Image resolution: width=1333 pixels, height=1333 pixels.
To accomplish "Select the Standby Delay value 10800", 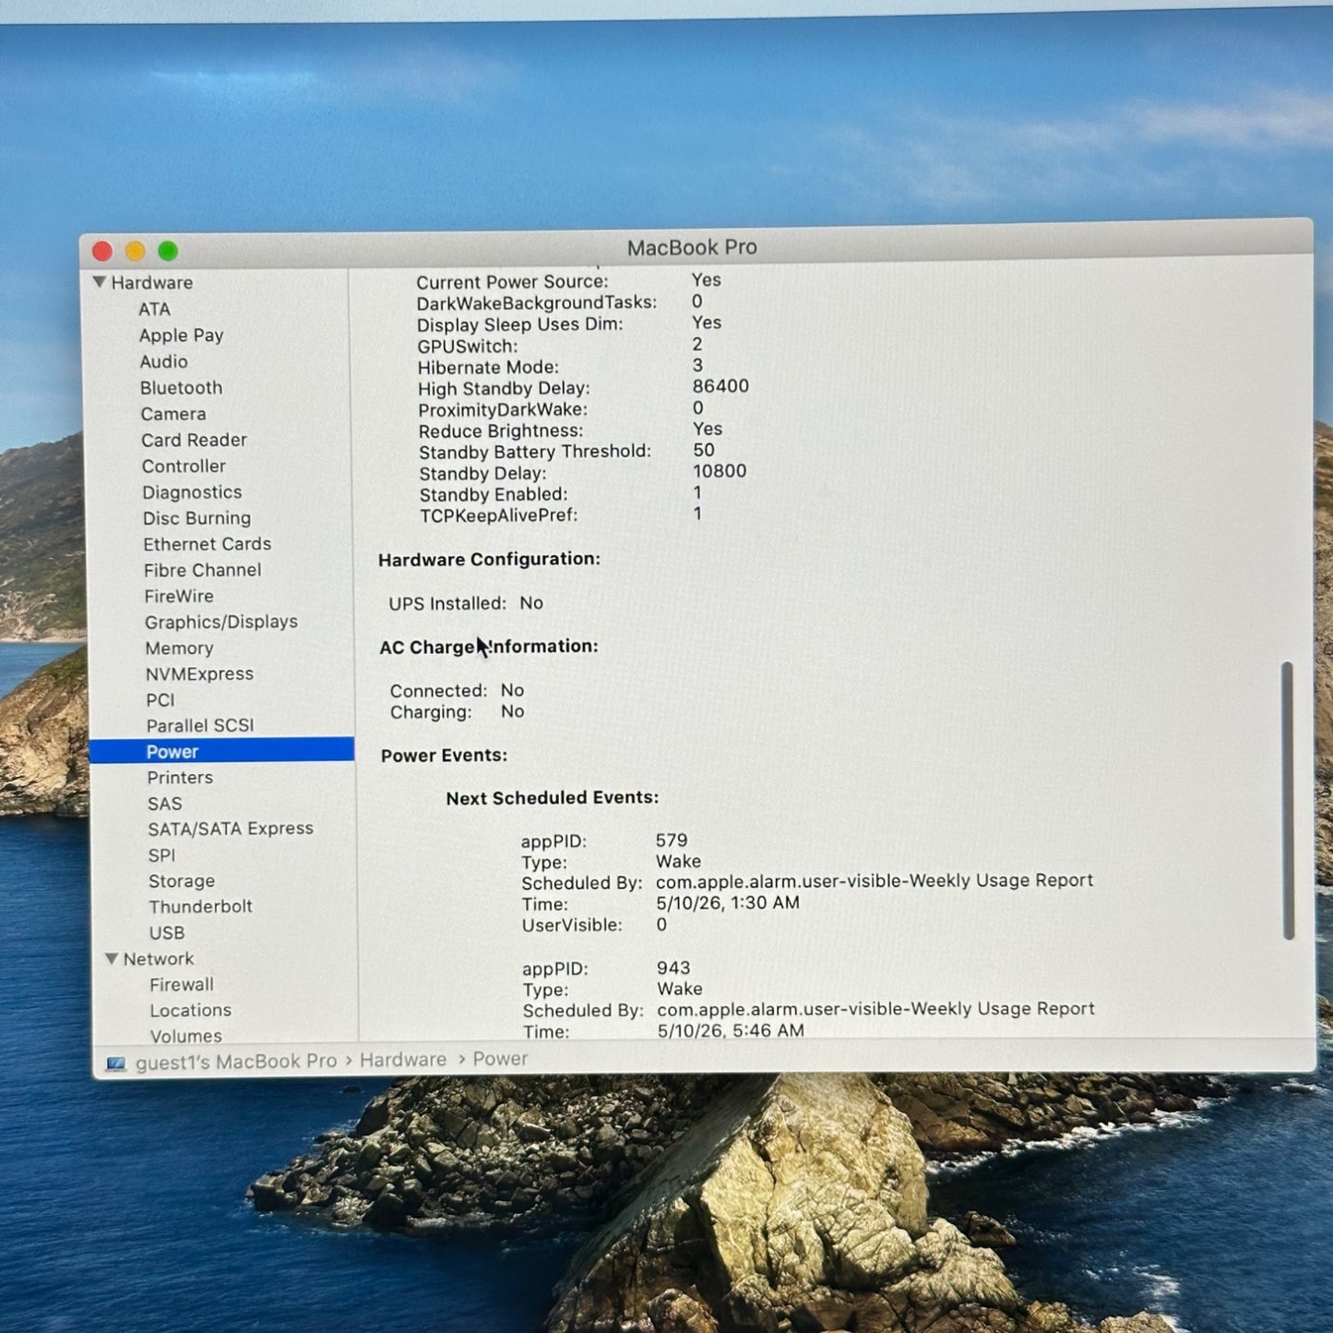I will tap(720, 471).
